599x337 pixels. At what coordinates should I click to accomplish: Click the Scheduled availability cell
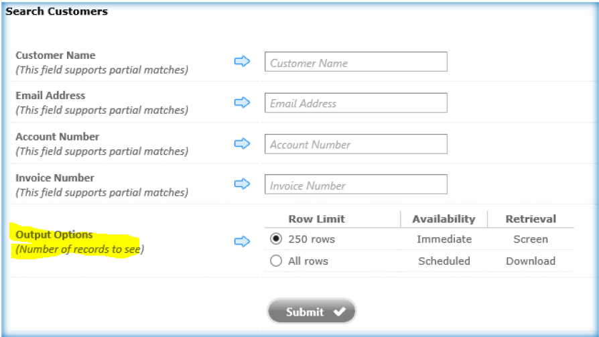[444, 261]
